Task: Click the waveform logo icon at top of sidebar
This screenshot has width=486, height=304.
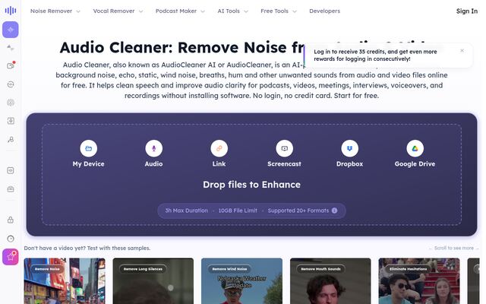Action: pyautogui.click(x=11, y=11)
